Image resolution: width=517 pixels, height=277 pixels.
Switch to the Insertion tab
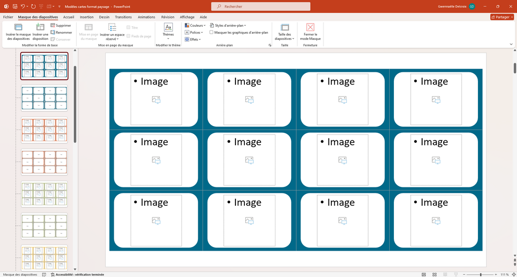pos(87,17)
